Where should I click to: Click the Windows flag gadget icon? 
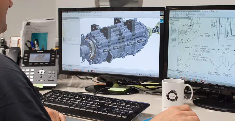click(162, 13)
